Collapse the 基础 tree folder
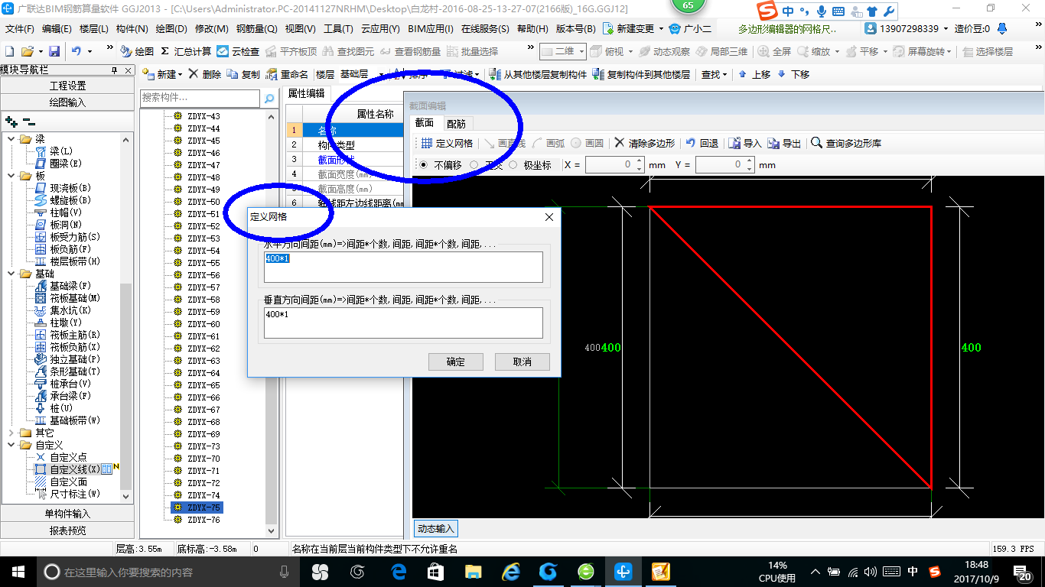The height and width of the screenshot is (587, 1045). pos(11,274)
